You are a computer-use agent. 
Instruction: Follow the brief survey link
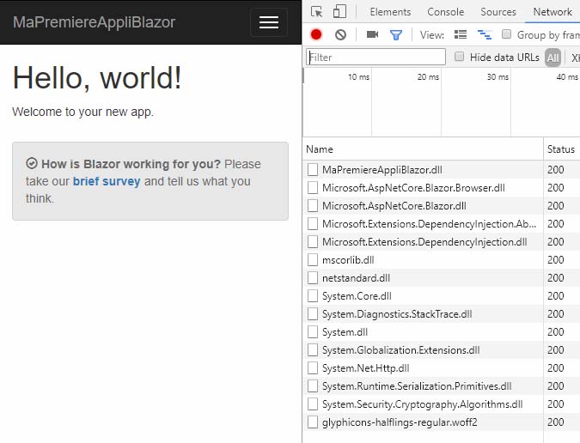pos(107,181)
